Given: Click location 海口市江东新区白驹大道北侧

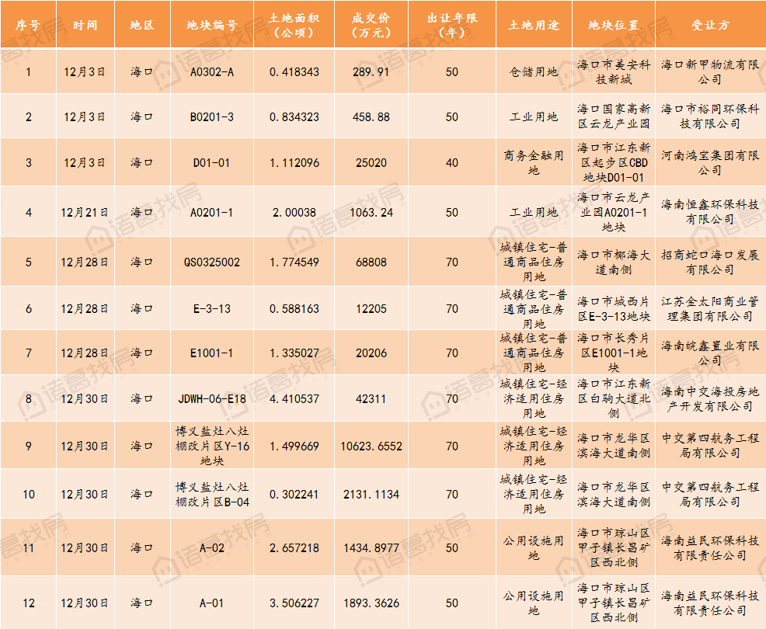Looking at the screenshot, I should pos(614,399).
